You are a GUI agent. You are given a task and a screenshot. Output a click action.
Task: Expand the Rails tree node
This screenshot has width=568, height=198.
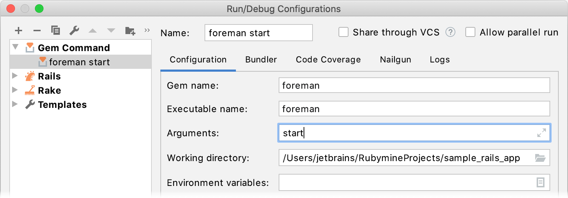click(x=15, y=76)
